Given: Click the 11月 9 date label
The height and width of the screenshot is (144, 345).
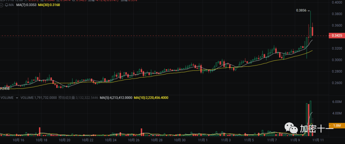Looking at the screenshot, I should tap(295, 140).
